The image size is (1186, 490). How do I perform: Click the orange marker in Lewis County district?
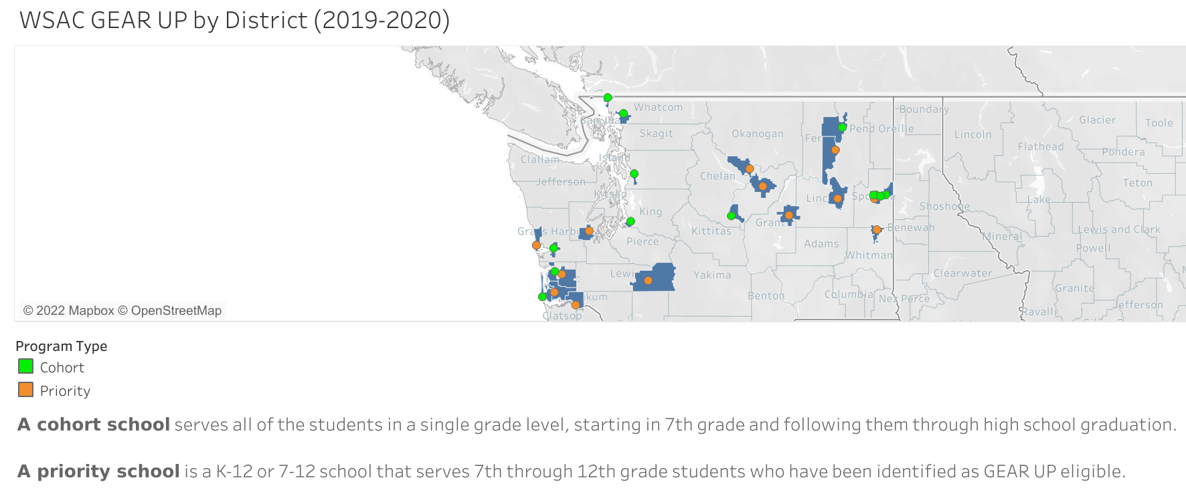click(648, 281)
